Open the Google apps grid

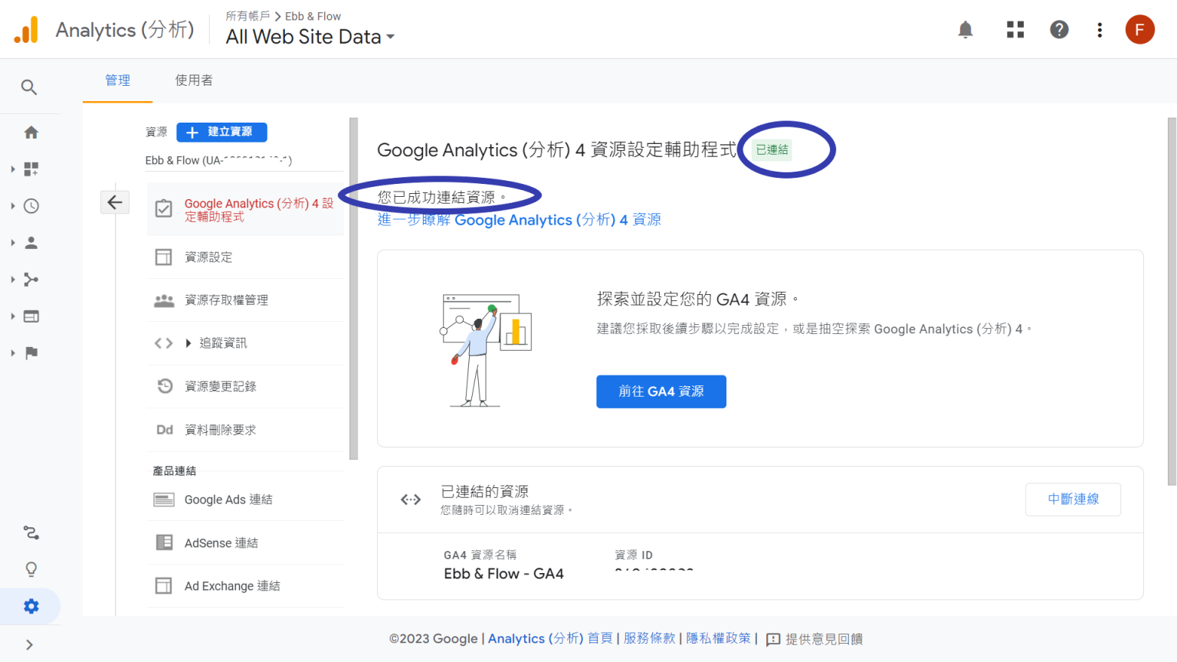tap(1015, 30)
